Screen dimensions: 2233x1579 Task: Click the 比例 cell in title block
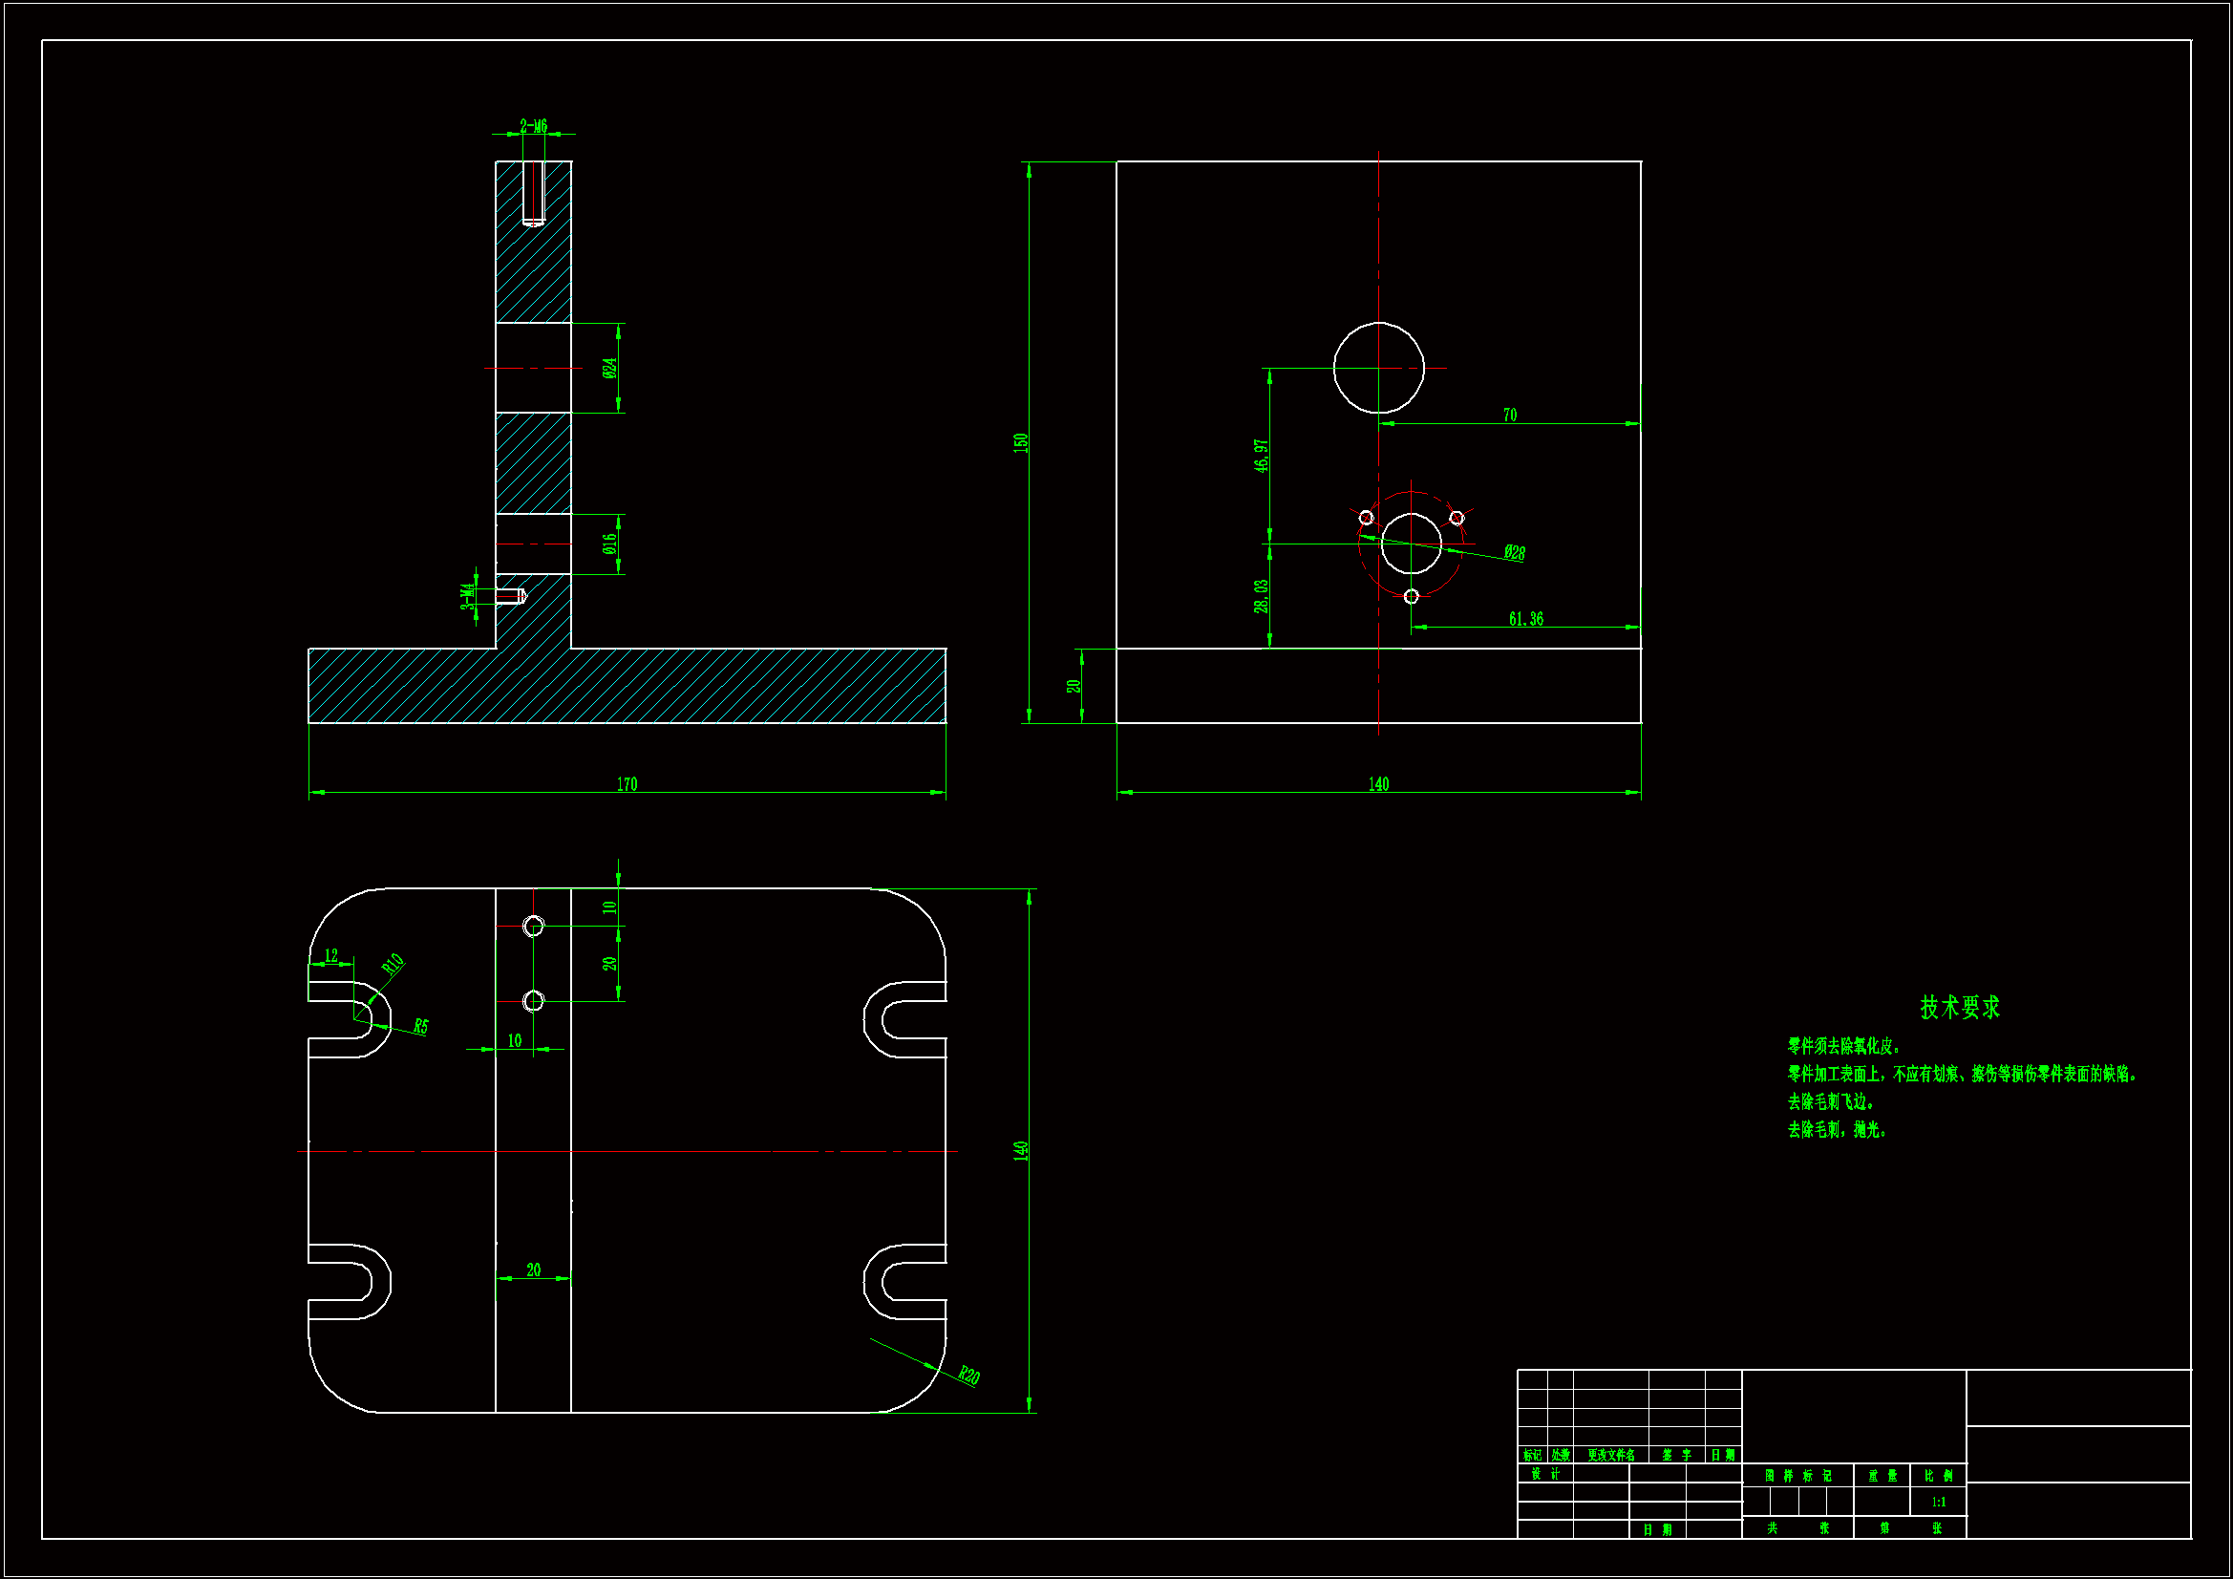1938,1476
